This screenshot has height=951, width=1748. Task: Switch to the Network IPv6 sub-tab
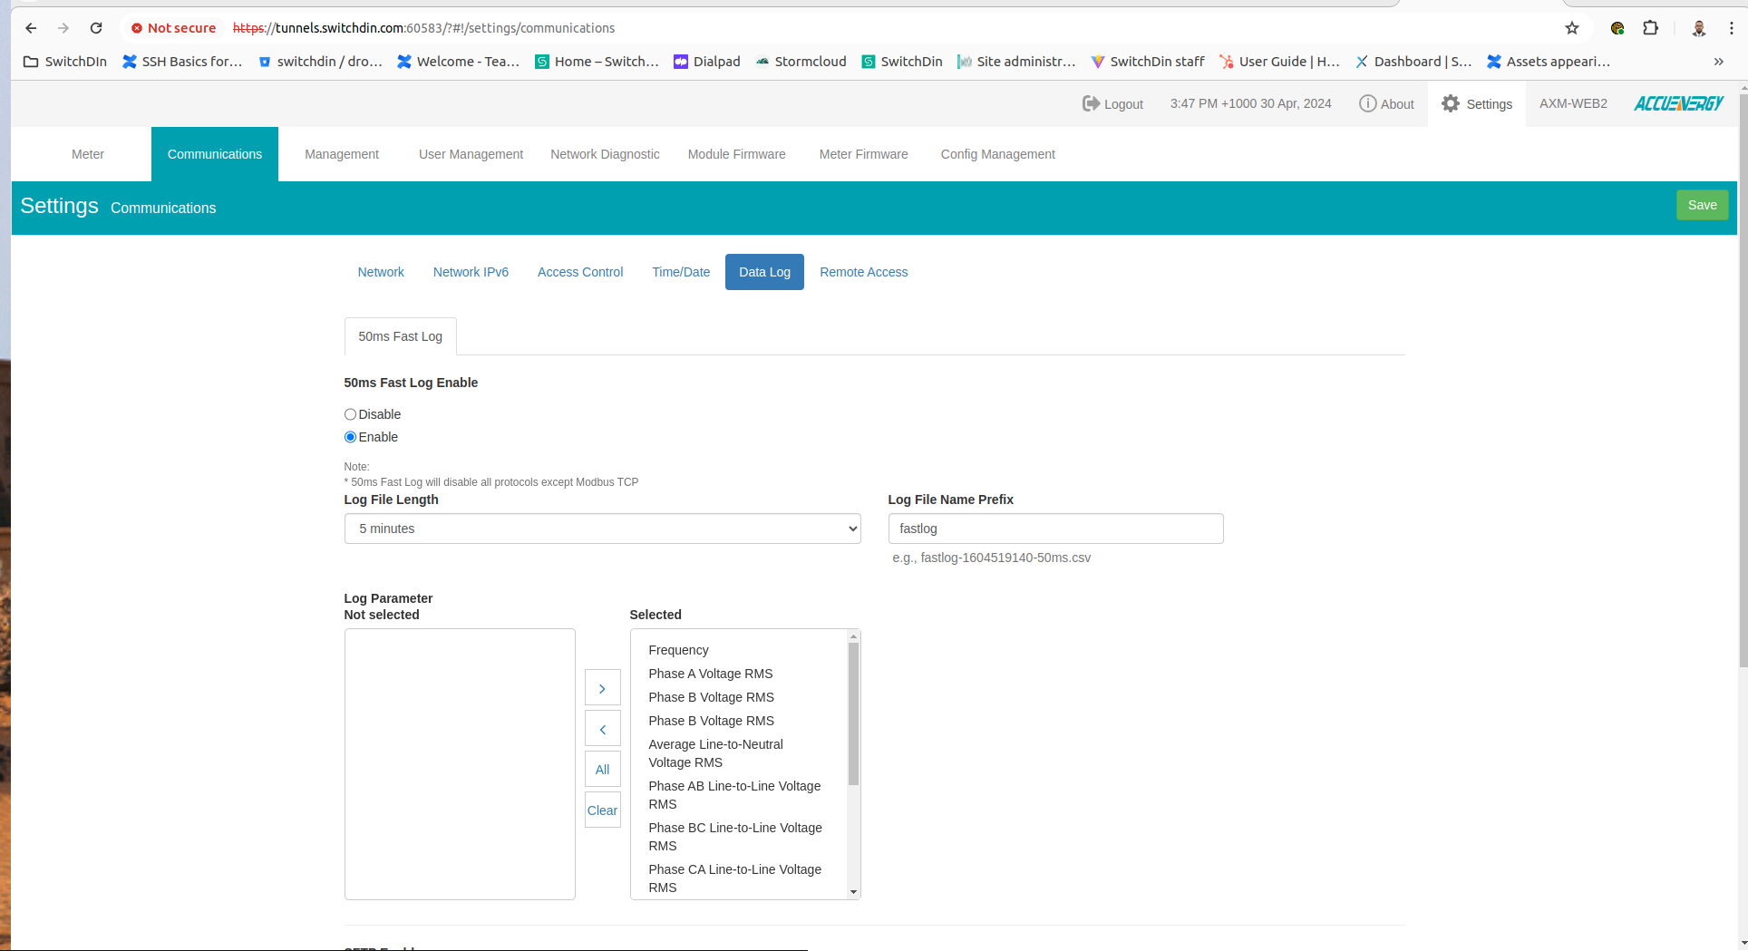coord(471,272)
